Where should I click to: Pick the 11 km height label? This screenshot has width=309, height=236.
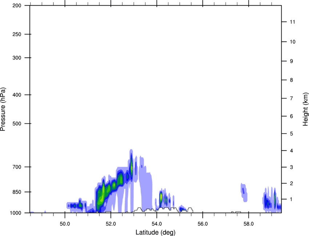[x=293, y=22]
